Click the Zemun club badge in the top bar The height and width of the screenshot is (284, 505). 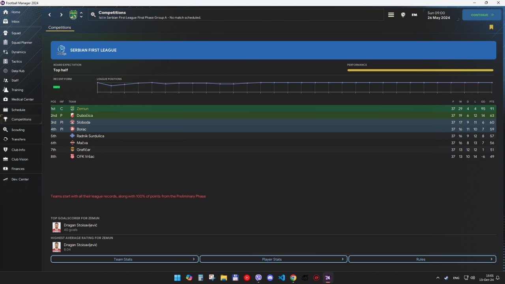click(73, 15)
